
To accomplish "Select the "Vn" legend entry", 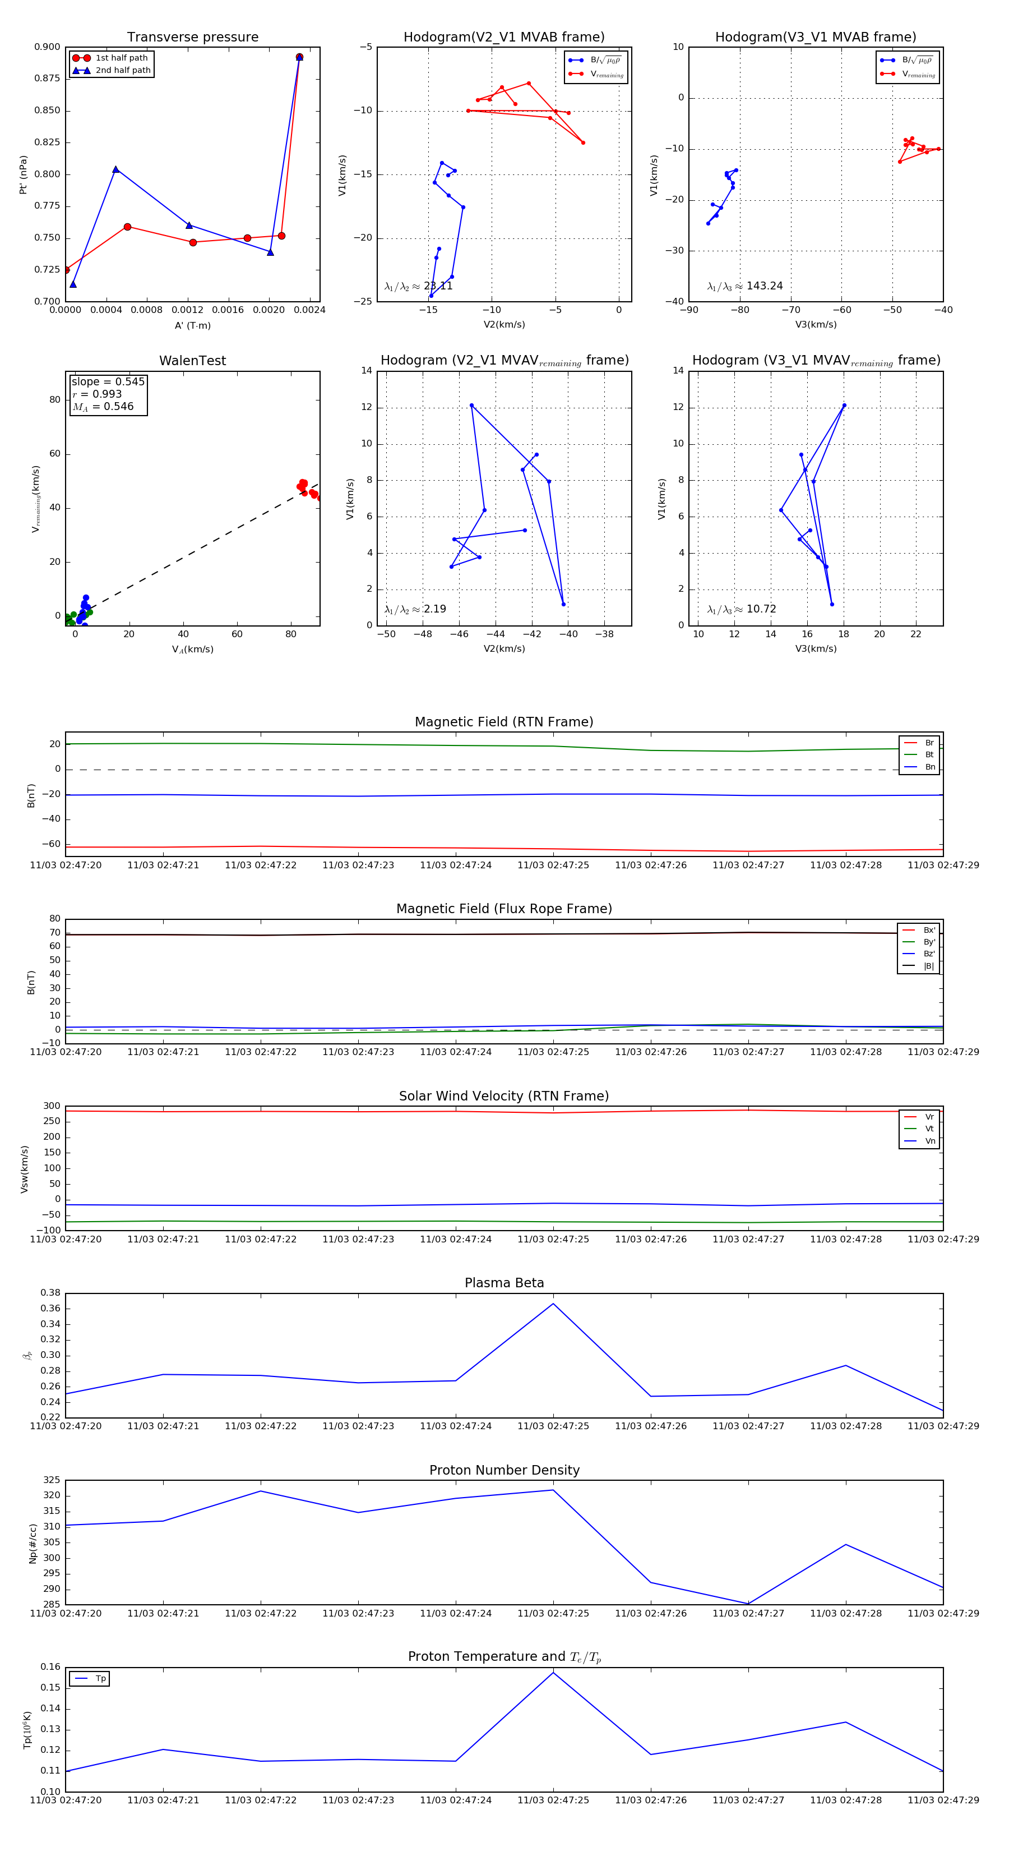I will click(919, 1141).
